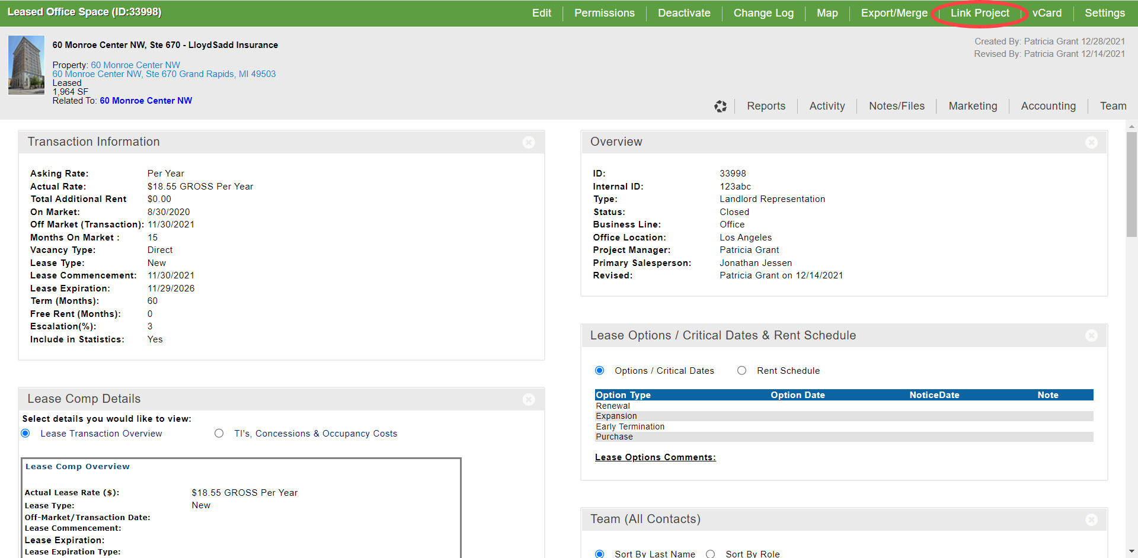
Task: Select the Rent Schedule radio button
Action: point(741,371)
